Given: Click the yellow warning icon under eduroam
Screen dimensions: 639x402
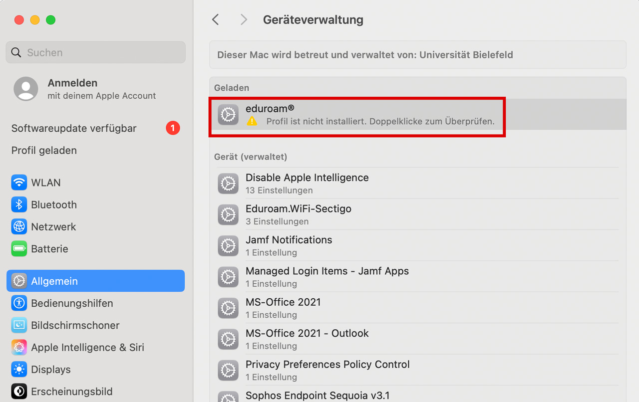Looking at the screenshot, I should tap(252, 121).
